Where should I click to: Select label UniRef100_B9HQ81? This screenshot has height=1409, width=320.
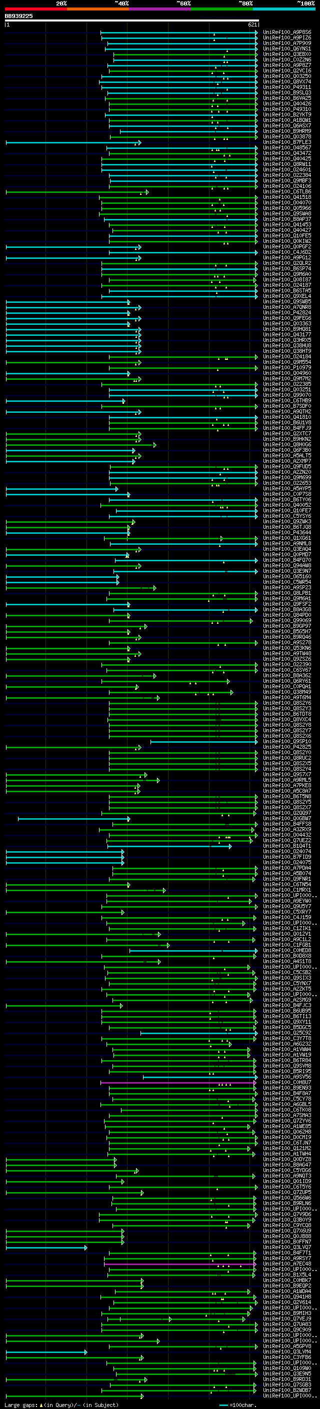point(287,329)
